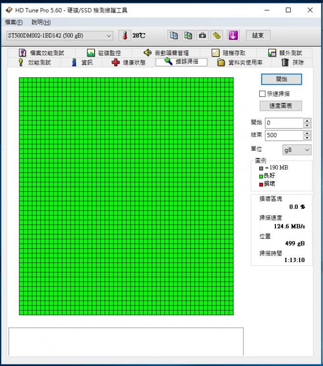Click the 開始 start scan button

tap(281, 79)
